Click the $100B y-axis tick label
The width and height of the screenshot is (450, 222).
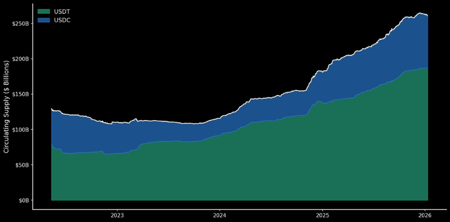point(20,130)
